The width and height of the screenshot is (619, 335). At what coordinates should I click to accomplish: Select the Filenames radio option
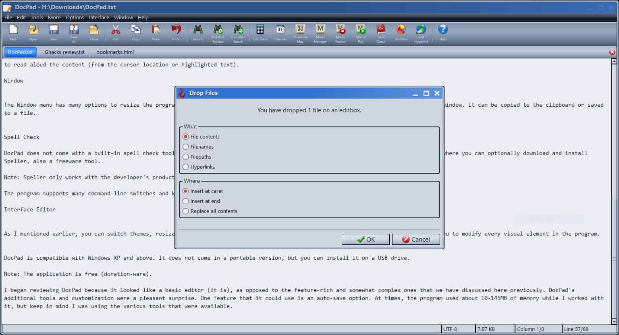pyautogui.click(x=198, y=147)
